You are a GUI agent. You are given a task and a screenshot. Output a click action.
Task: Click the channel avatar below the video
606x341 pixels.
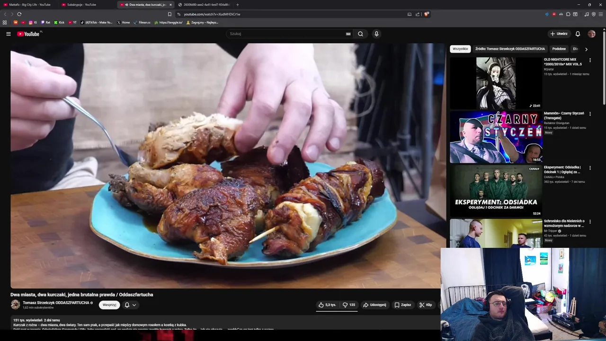15,305
